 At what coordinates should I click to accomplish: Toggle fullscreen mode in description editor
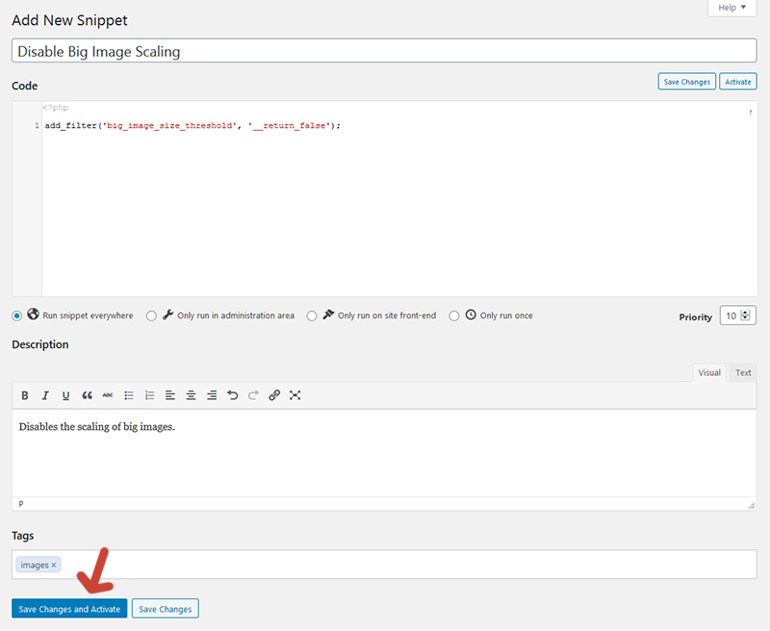[295, 395]
